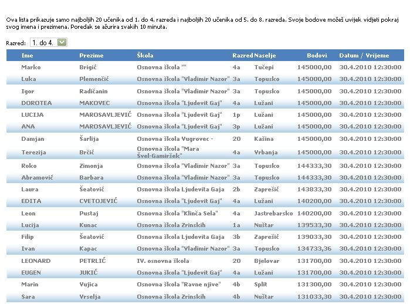Select the first name Marko
Screen dimensions: 410x304
31,67
